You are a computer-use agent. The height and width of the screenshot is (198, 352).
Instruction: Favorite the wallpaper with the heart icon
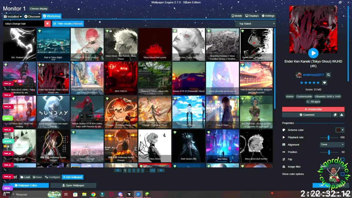pos(324,83)
